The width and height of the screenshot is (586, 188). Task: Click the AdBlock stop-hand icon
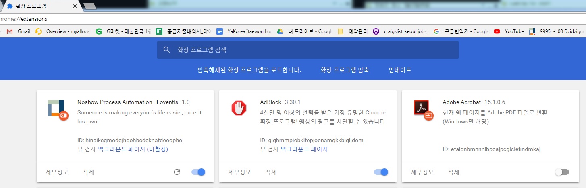[239, 108]
